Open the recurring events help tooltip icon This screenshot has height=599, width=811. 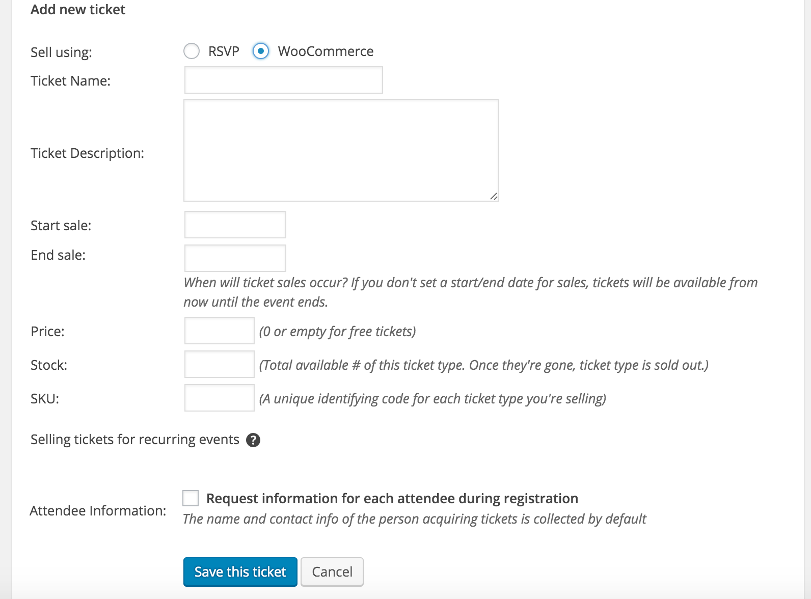click(253, 440)
